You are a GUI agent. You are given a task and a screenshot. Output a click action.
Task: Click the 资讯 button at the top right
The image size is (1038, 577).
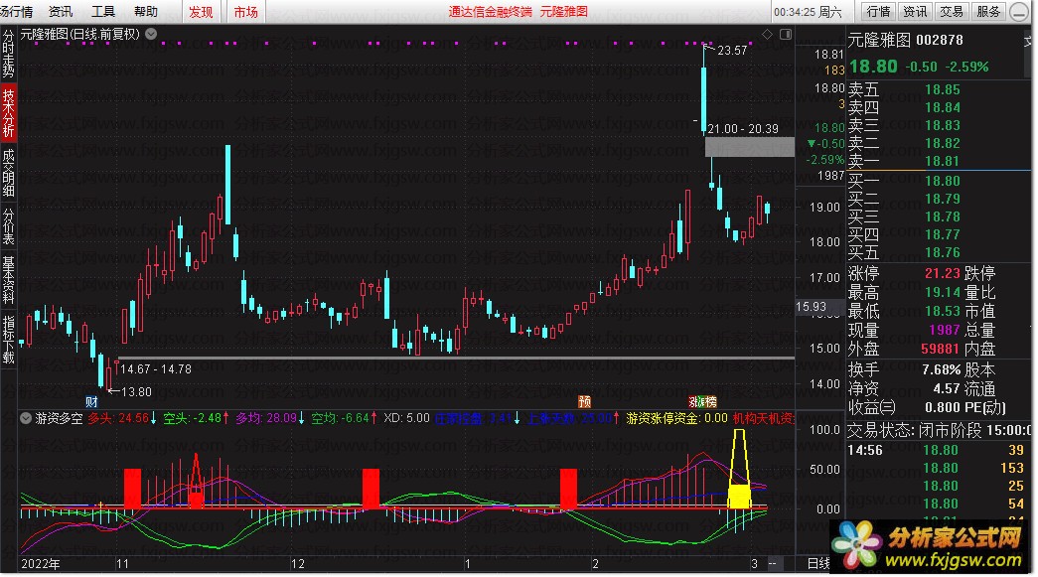pyautogui.click(x=915, y=11)
